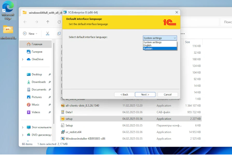Expand the Этот компьютер tree node
Viewport: 232px width, 162px height.
(x=23, y=127)
